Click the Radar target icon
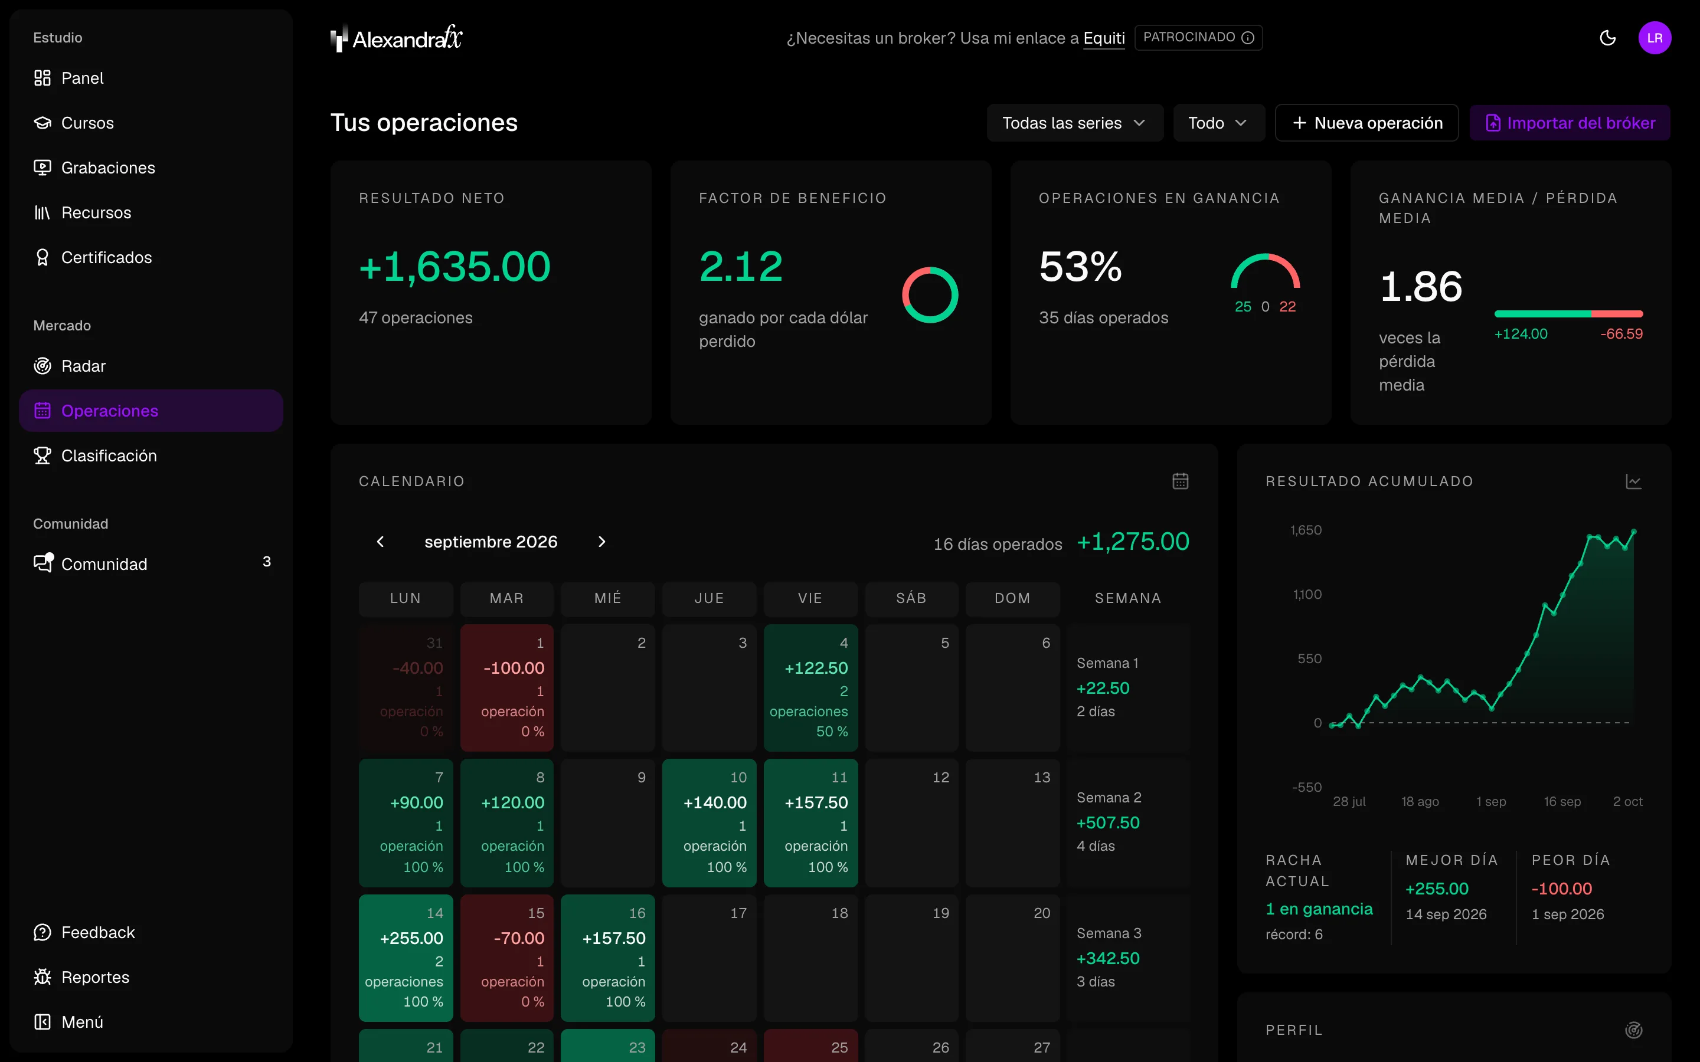Viewport: 1700px width, 1062px height. [x=42, y=366]
